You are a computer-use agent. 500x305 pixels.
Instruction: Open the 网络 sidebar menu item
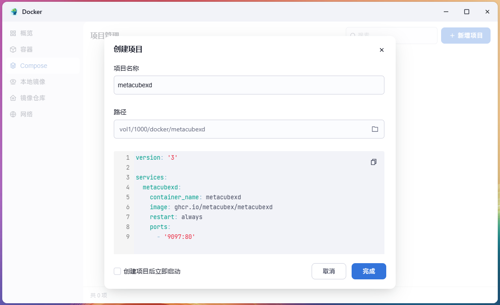[27, 114]
